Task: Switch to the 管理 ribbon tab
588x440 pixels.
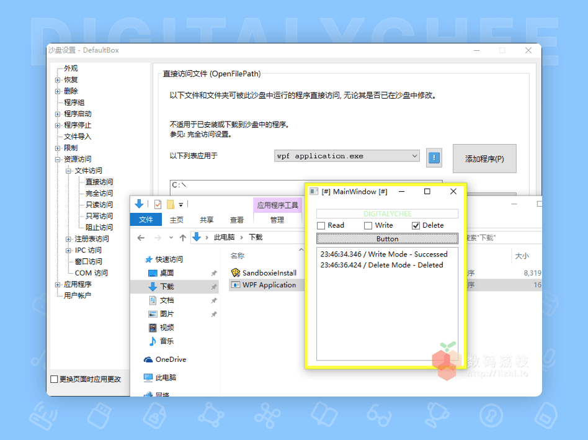Action: coord(277,220)
